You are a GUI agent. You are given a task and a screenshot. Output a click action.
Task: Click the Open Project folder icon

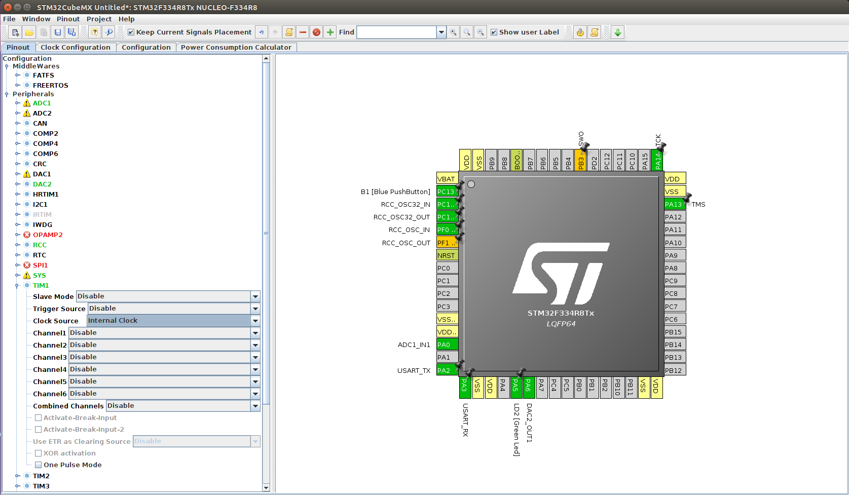click(x=29, y=32)
